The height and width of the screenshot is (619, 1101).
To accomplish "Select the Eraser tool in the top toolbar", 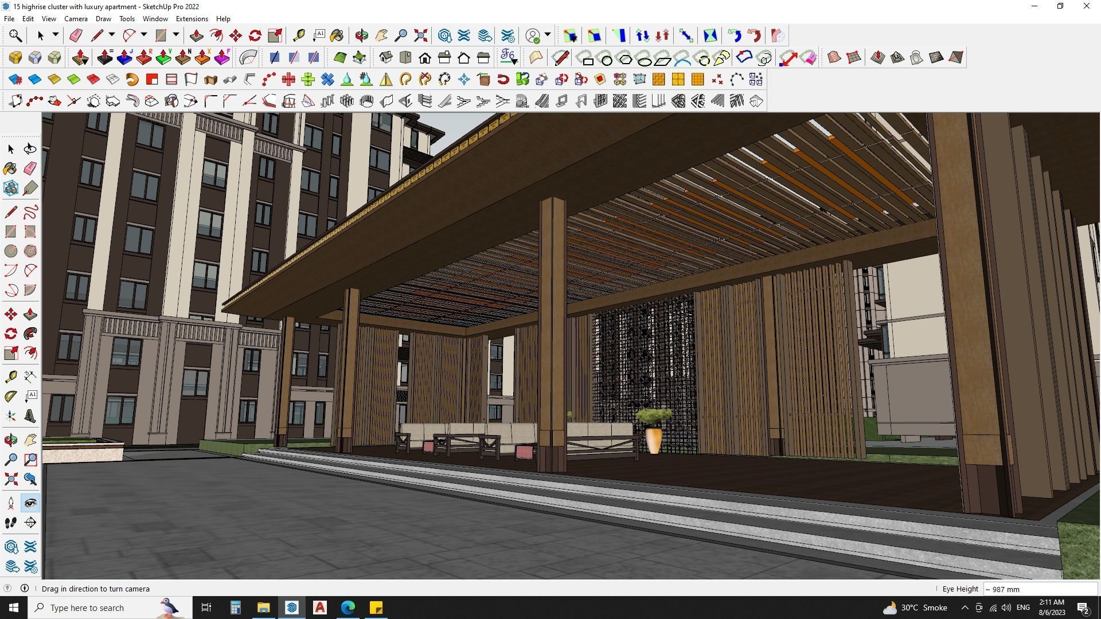I will (76, 36).
